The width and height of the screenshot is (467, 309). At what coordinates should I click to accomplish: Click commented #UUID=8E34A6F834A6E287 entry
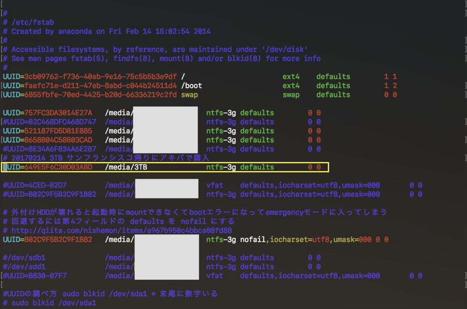pyautogui.click(x=50, y=149)
